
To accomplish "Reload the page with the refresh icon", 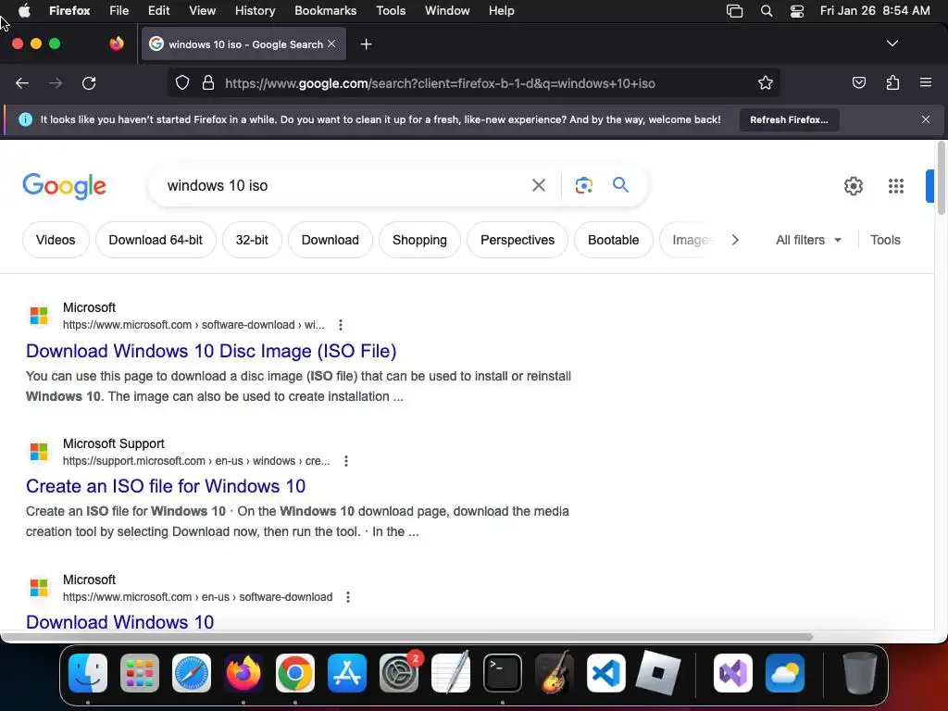I will click(x=89, y=83).
